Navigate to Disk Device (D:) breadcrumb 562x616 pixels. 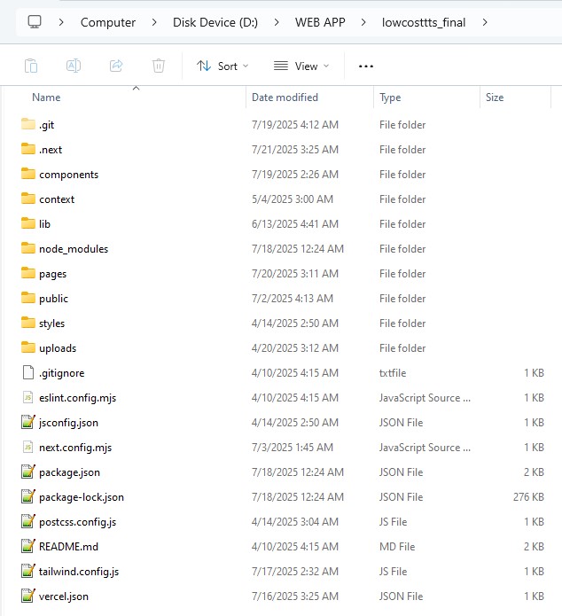215,22
